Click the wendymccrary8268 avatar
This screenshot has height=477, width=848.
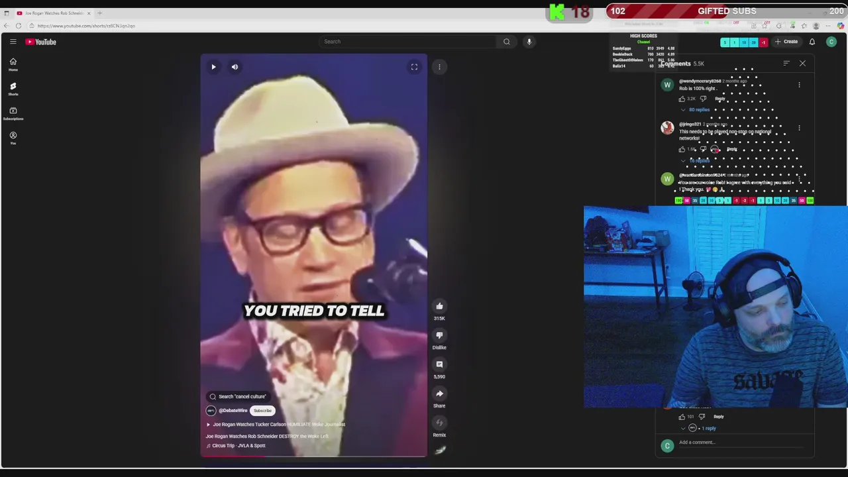point(667,85)
